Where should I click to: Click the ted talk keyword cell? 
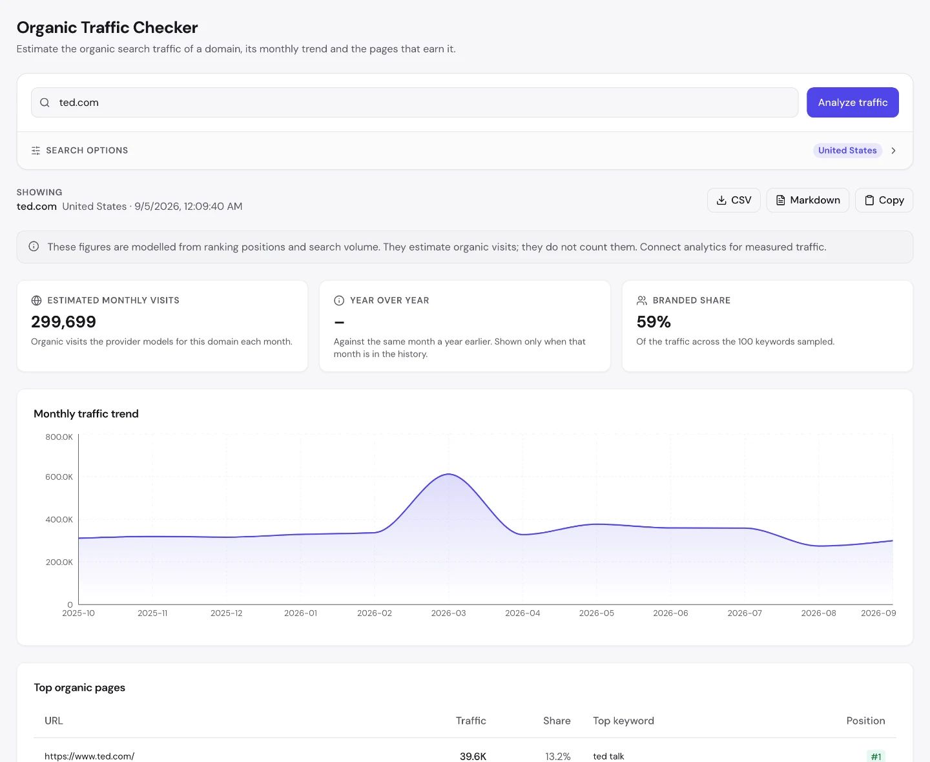[608, 756]
